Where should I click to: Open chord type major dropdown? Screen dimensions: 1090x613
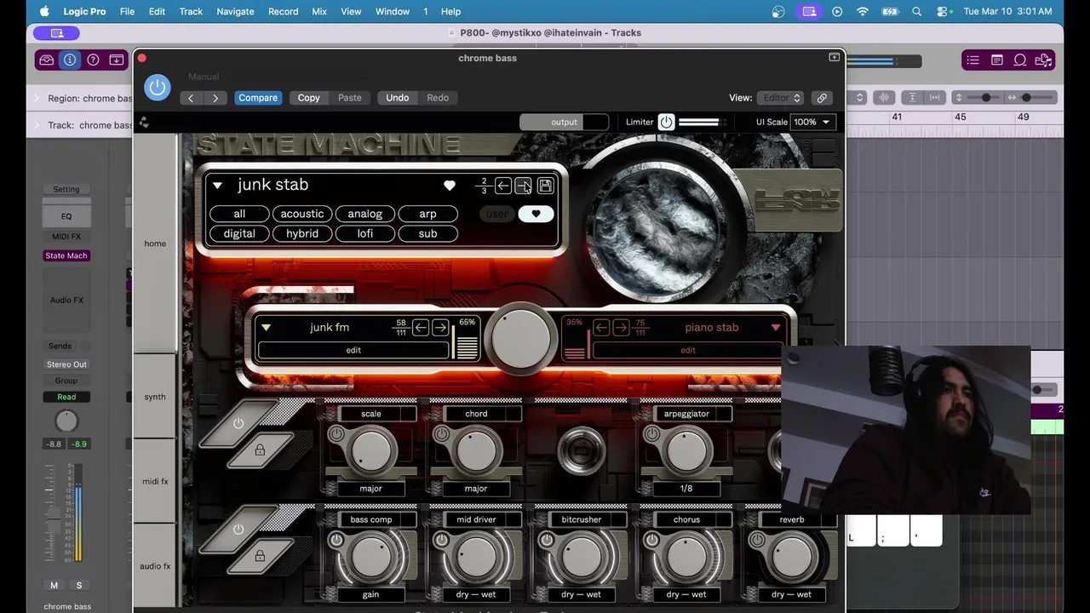pyautogui.click(x=476, y=489)
